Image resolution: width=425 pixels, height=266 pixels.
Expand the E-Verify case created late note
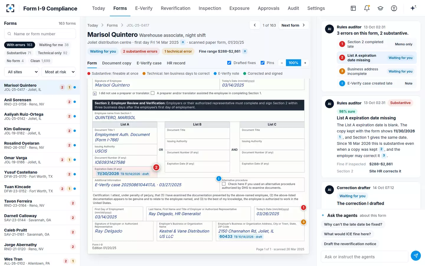377,83
